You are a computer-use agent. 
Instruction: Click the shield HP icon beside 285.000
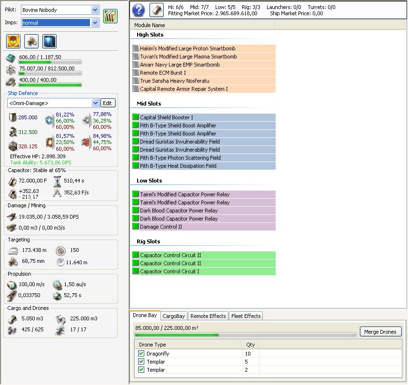[12, 117]
